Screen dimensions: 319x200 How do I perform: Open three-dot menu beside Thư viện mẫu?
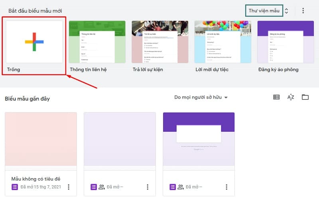coord(303,11)
